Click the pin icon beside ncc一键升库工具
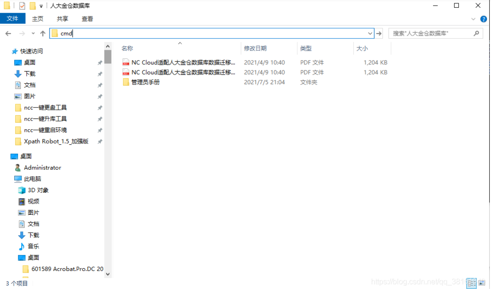The image size is (491, 289). 100,119
